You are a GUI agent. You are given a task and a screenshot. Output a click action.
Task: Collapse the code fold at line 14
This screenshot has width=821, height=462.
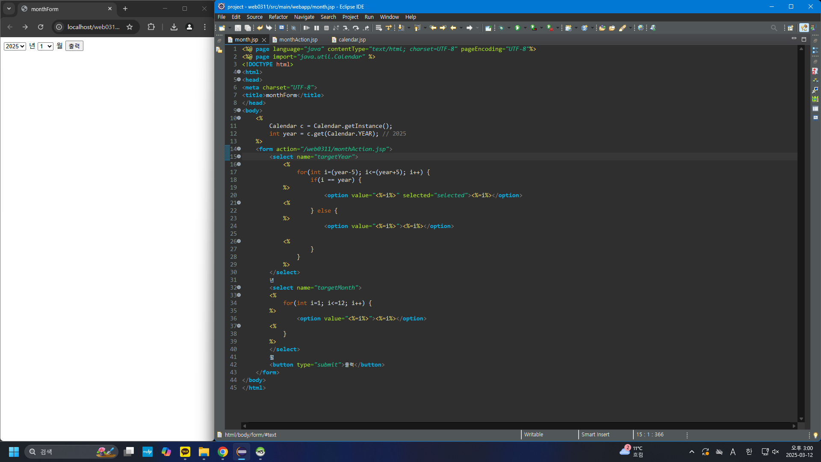[239, 149]
